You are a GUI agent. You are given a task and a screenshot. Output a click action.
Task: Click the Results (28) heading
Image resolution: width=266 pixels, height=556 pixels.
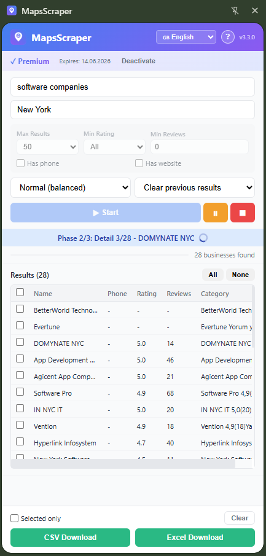click(29, 275)
